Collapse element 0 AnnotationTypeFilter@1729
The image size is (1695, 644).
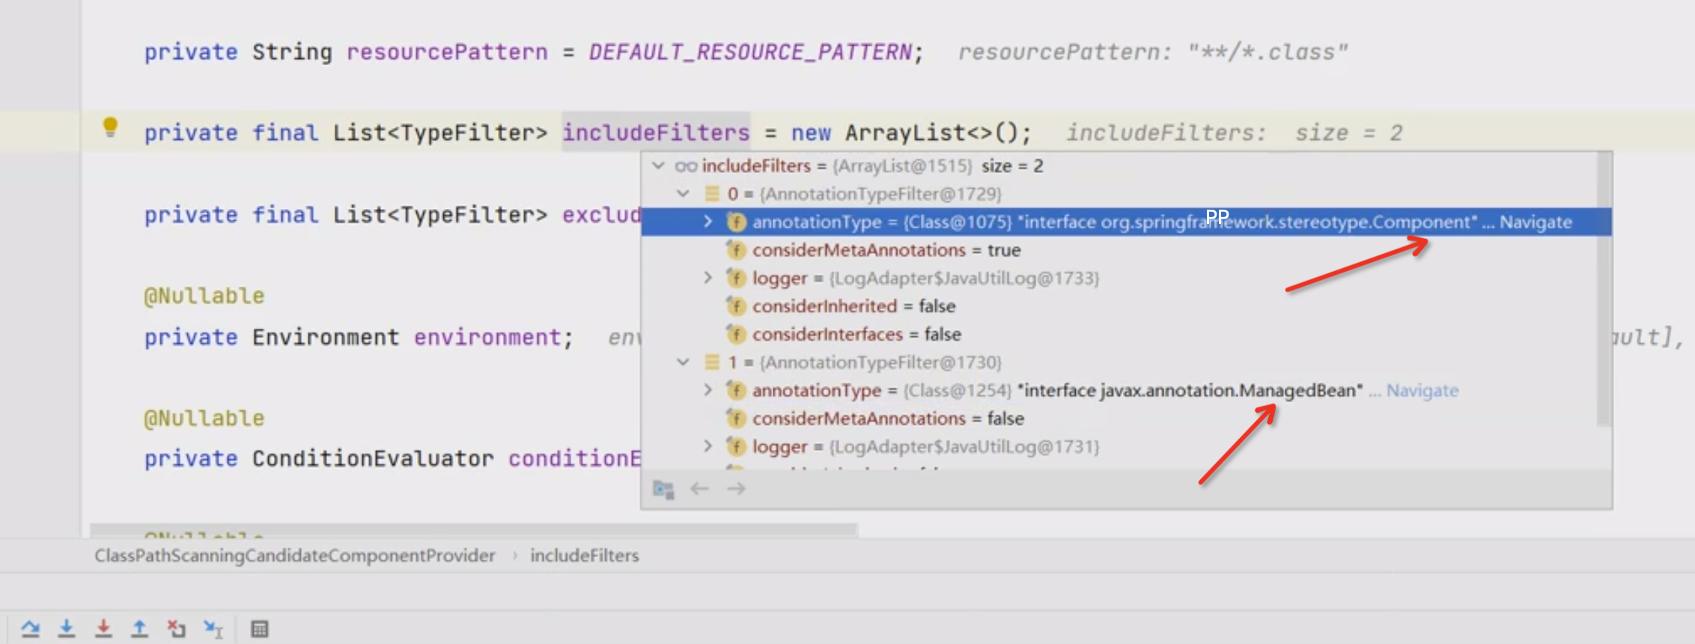(x=683, y=194)
